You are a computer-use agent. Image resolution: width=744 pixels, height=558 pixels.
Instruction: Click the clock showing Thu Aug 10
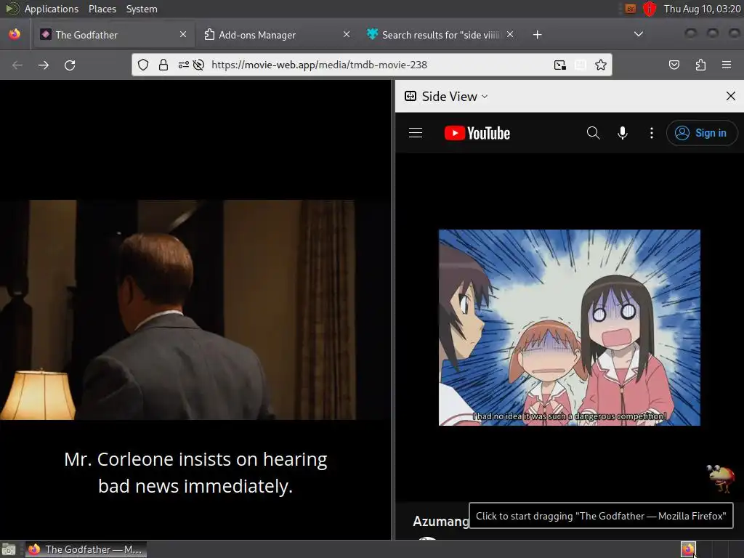tap(702, 9)
